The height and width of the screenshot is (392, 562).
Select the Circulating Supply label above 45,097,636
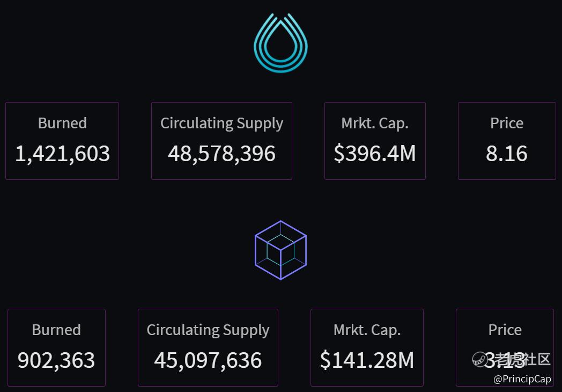[x=208, y=330]
